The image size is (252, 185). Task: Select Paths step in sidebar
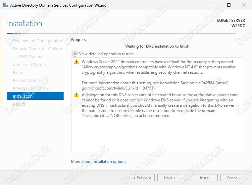click(x=18, y=72)
